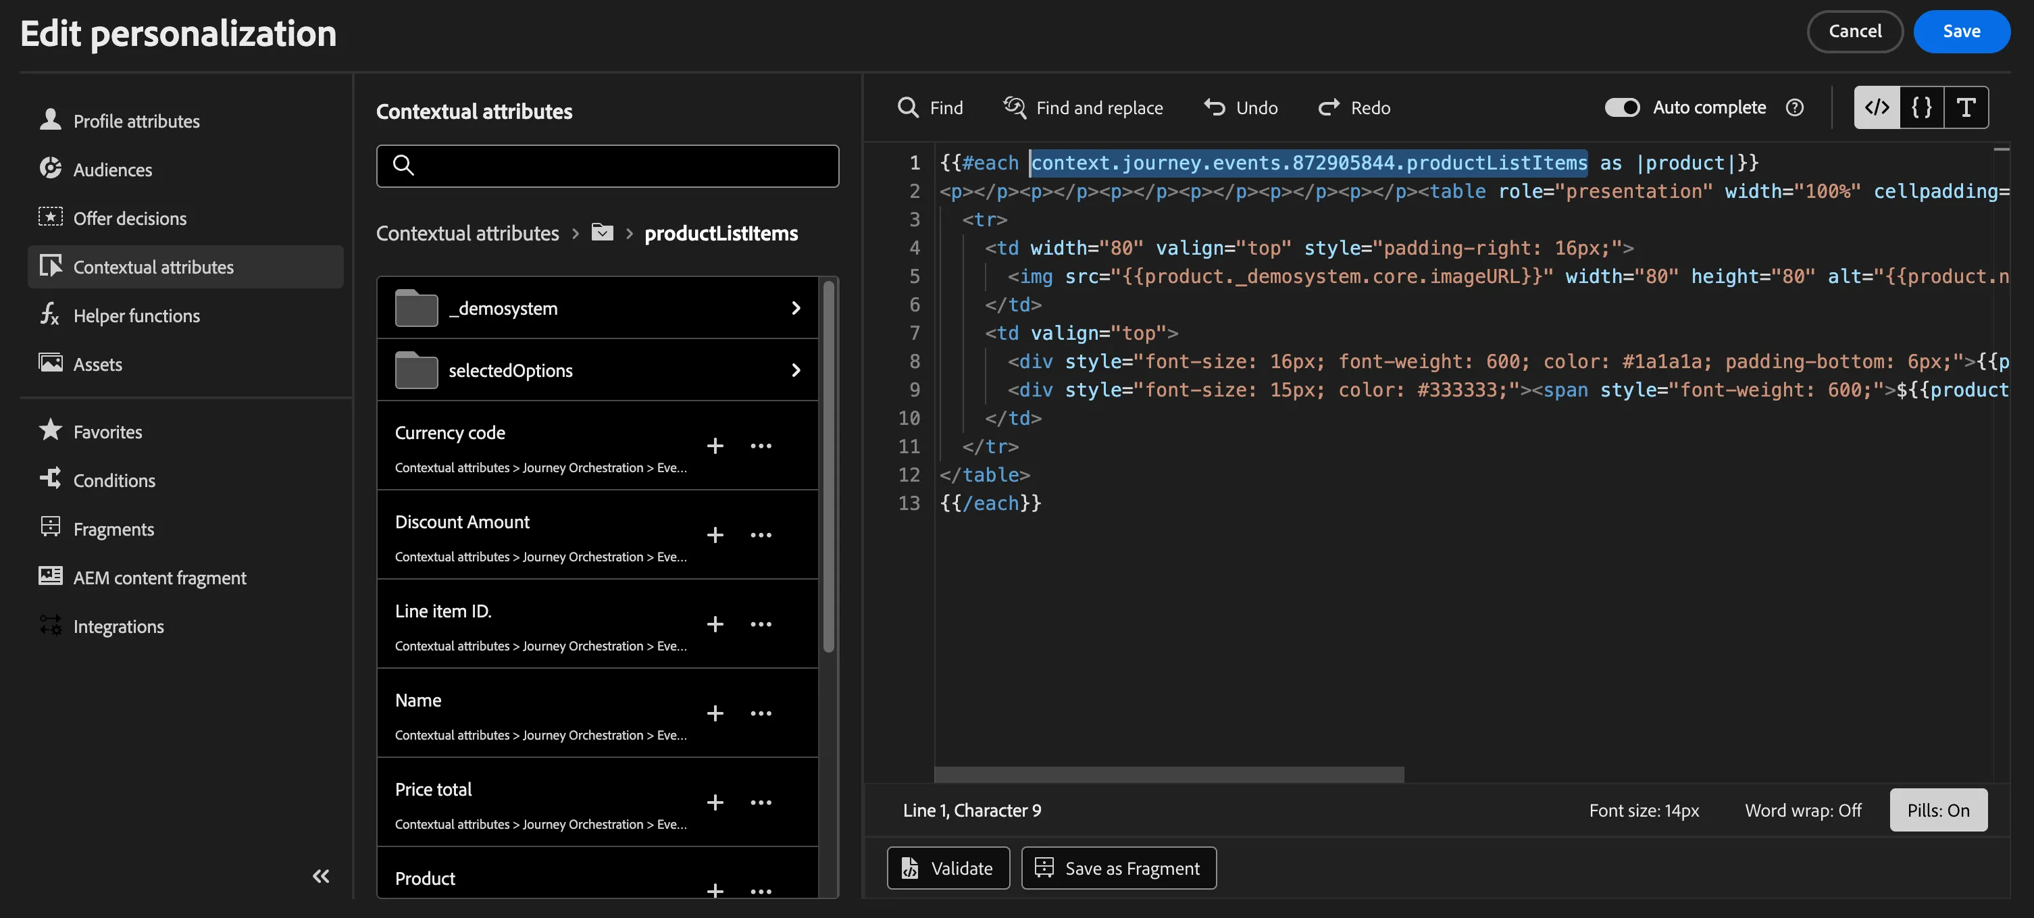Click the Assets image icon
The height and width of the screenshot is (918, 2034).
[51, 363]
